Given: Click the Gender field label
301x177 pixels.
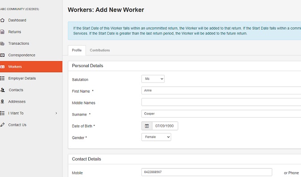Looking at the screenshot, I should 78,138.
